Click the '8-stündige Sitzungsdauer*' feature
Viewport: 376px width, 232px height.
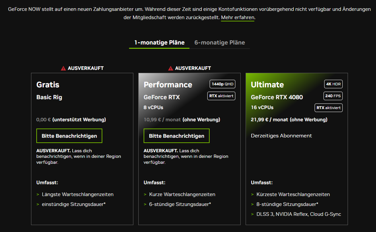[287, 204]
